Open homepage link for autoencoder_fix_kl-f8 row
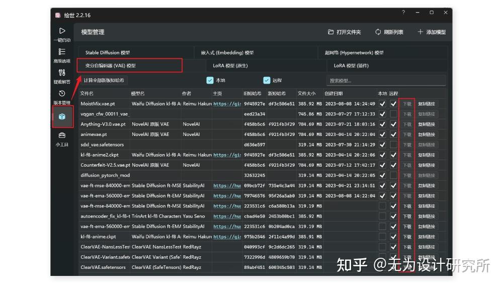This screenshot has width=503, height=286. [x=227, y=217]
